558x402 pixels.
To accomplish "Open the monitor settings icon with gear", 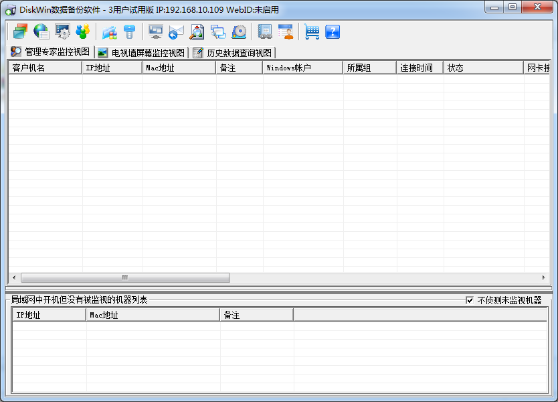I will [62, 31].
